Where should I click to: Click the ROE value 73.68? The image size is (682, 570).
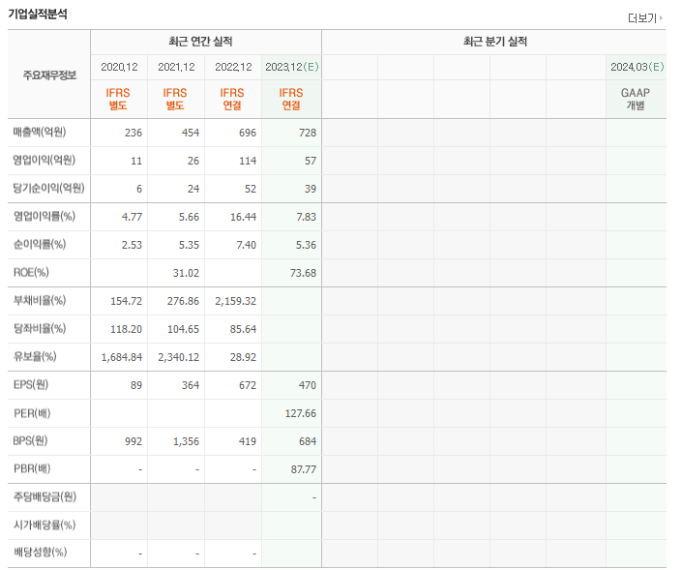(x=303, y=273)
